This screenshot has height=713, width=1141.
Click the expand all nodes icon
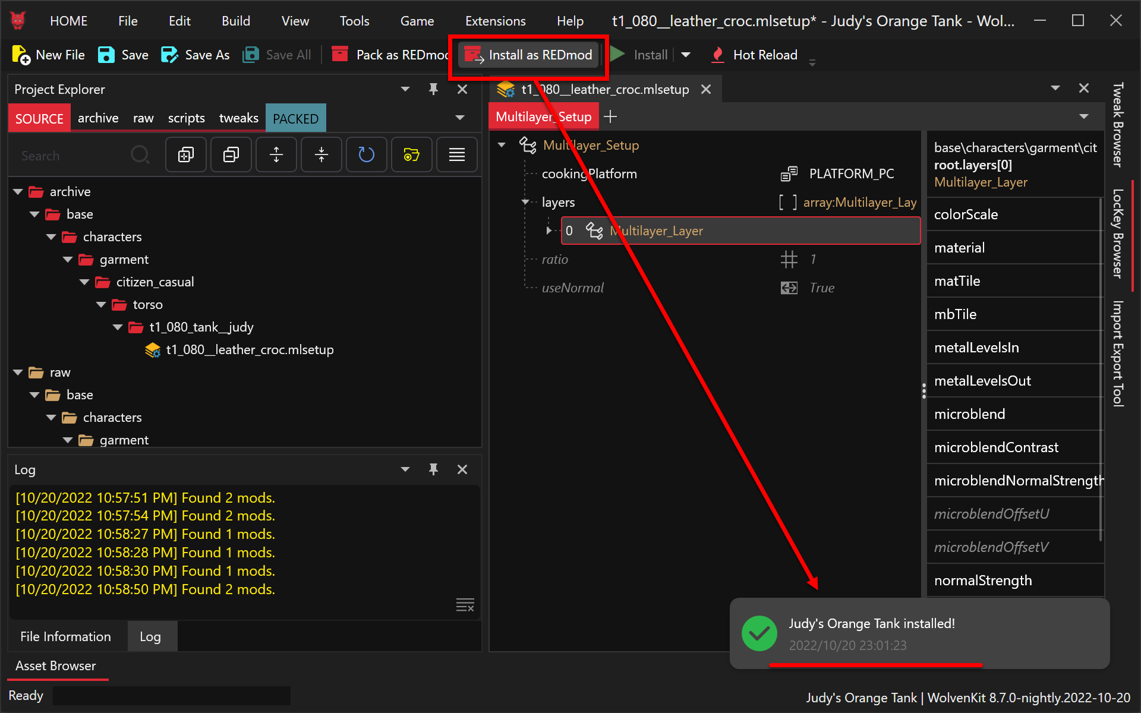click(186, 155)
